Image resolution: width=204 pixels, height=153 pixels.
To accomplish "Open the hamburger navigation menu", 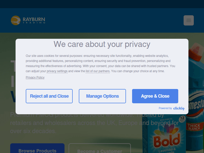I will pos(189,20).
